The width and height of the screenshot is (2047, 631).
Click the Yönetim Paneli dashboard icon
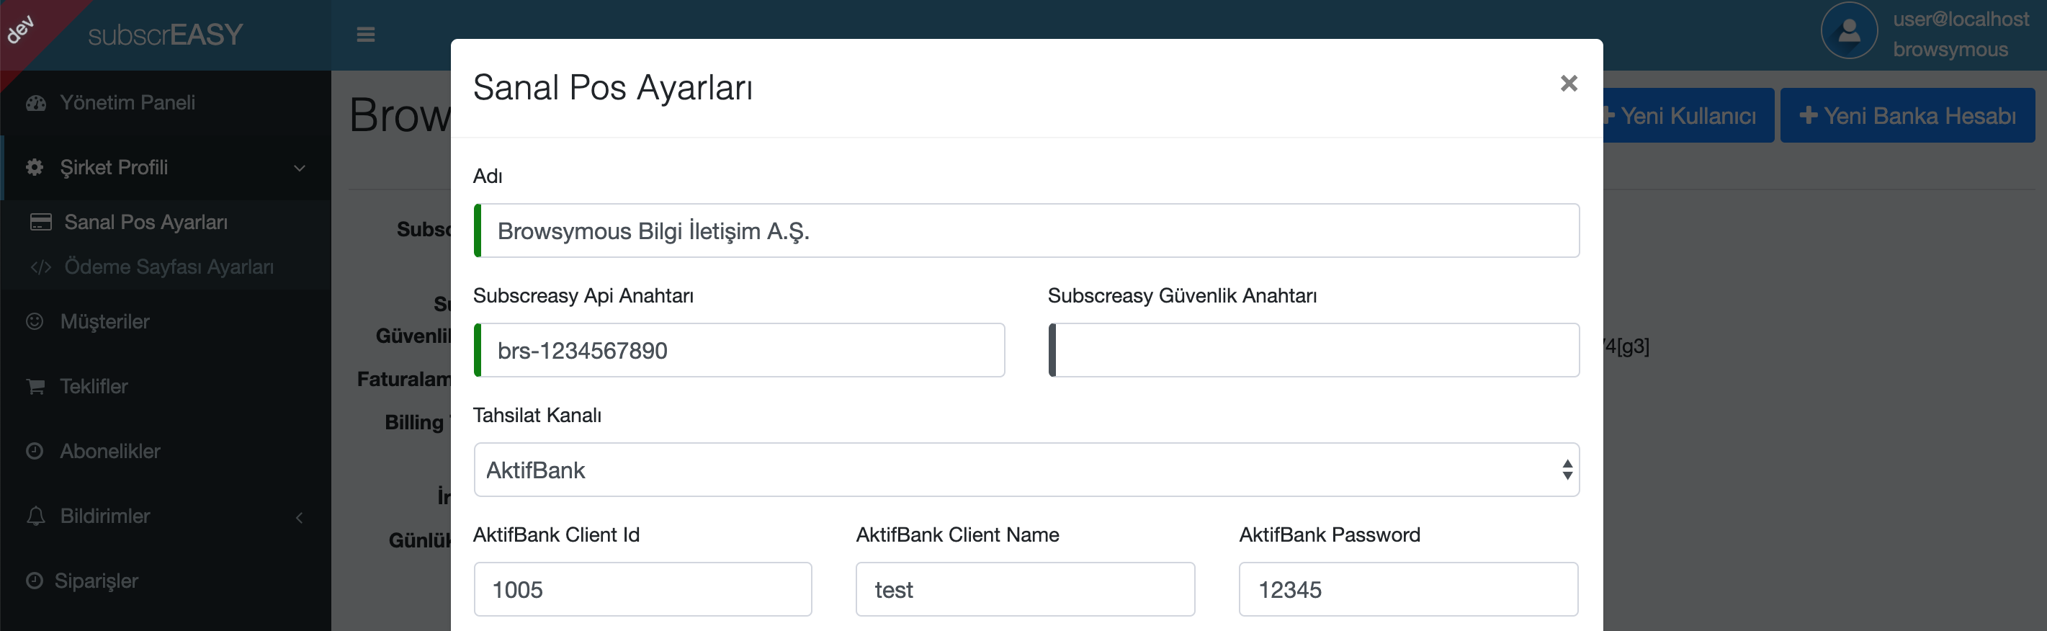(36, 102)
